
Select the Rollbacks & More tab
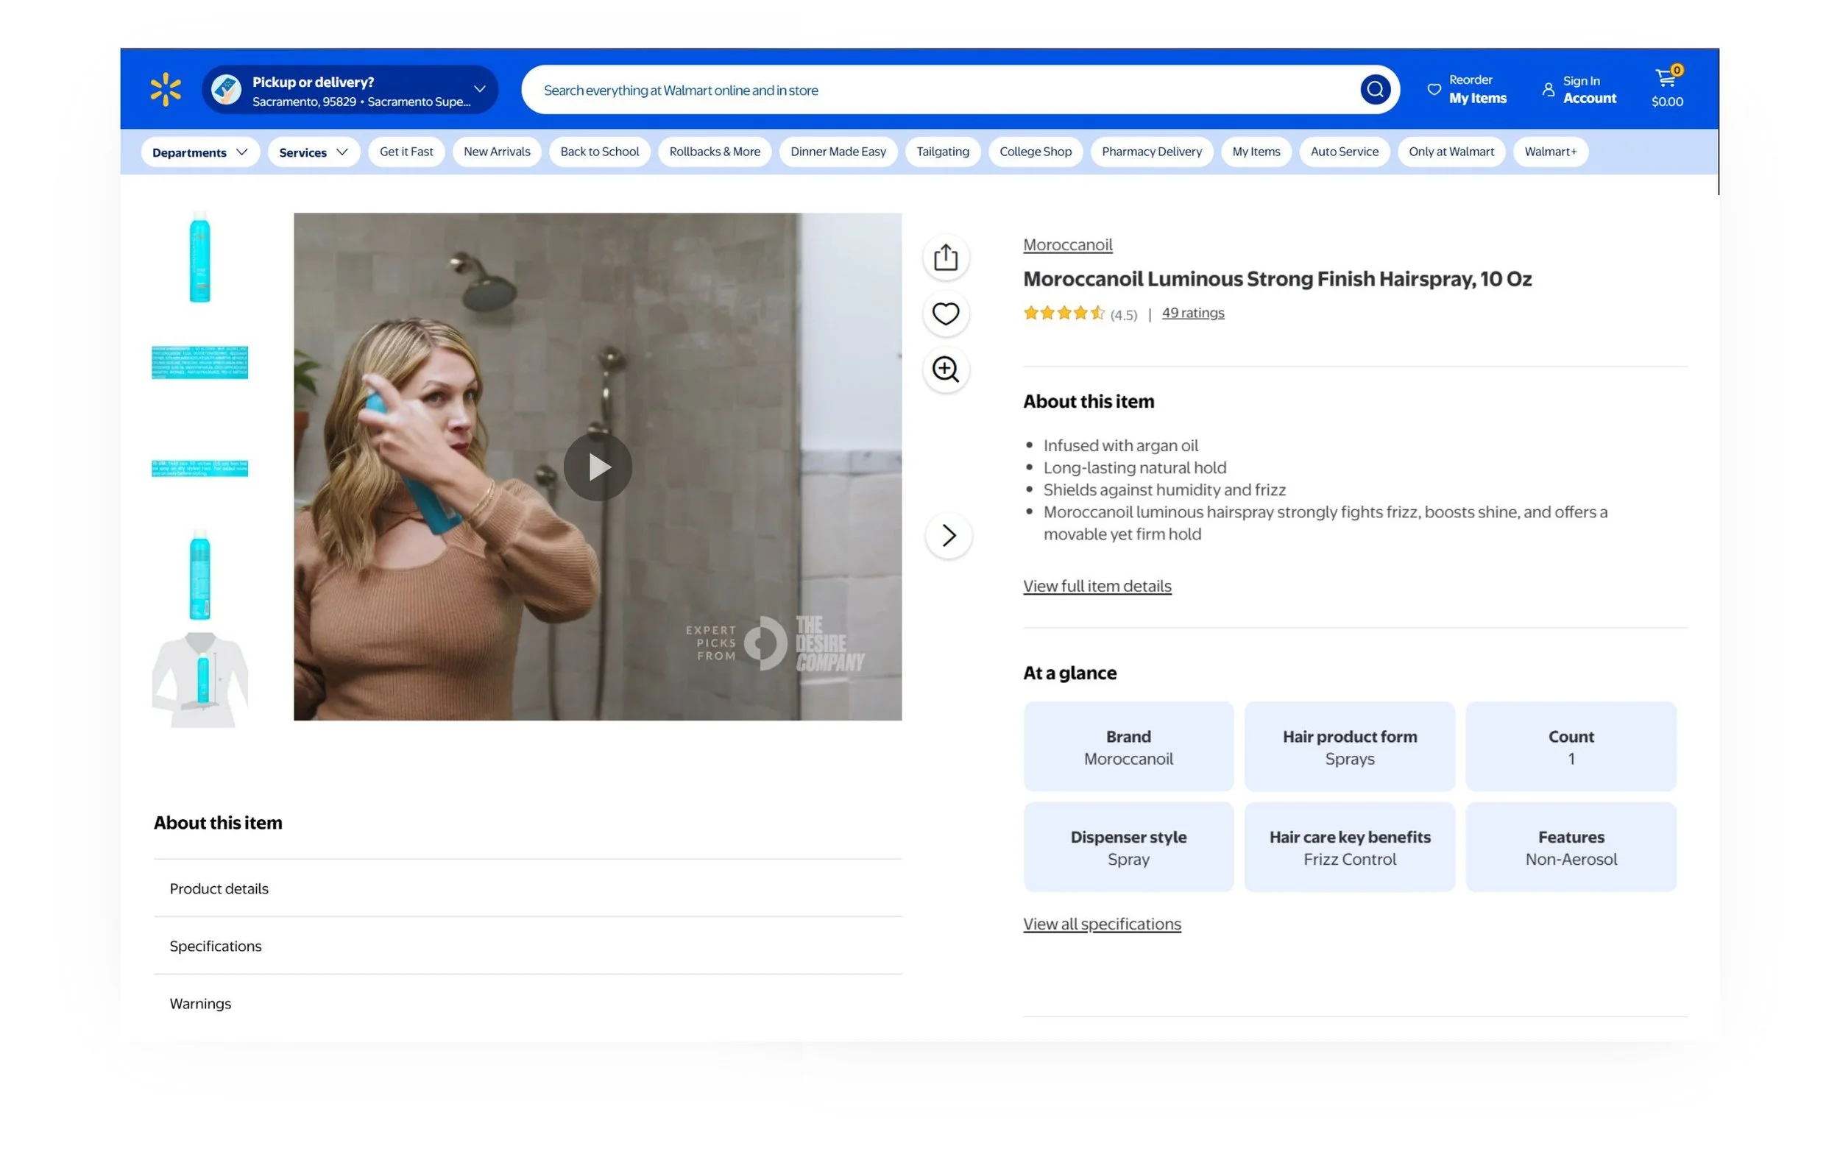tap(715, 152)
